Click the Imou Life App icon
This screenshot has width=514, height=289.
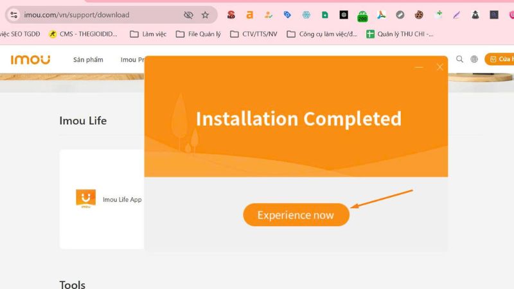coord(86,198)
